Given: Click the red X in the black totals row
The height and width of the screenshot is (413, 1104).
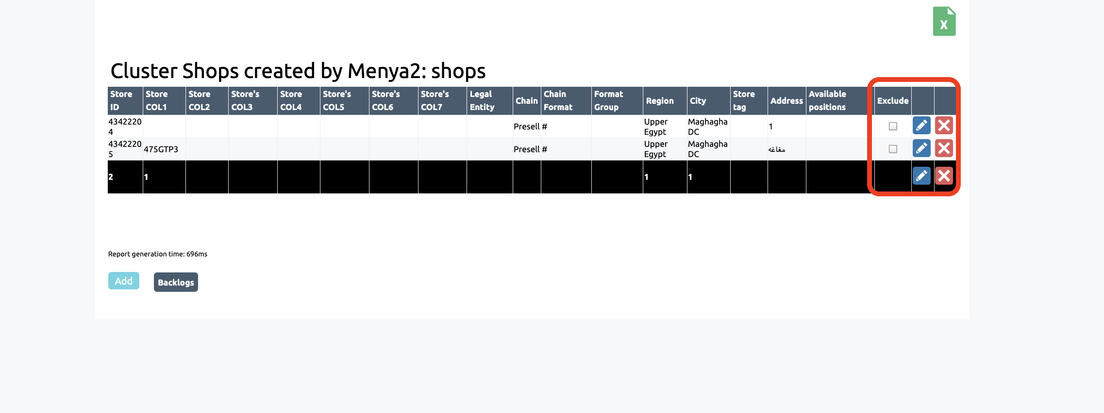Looking at the screenshot, I should [944, 176].
